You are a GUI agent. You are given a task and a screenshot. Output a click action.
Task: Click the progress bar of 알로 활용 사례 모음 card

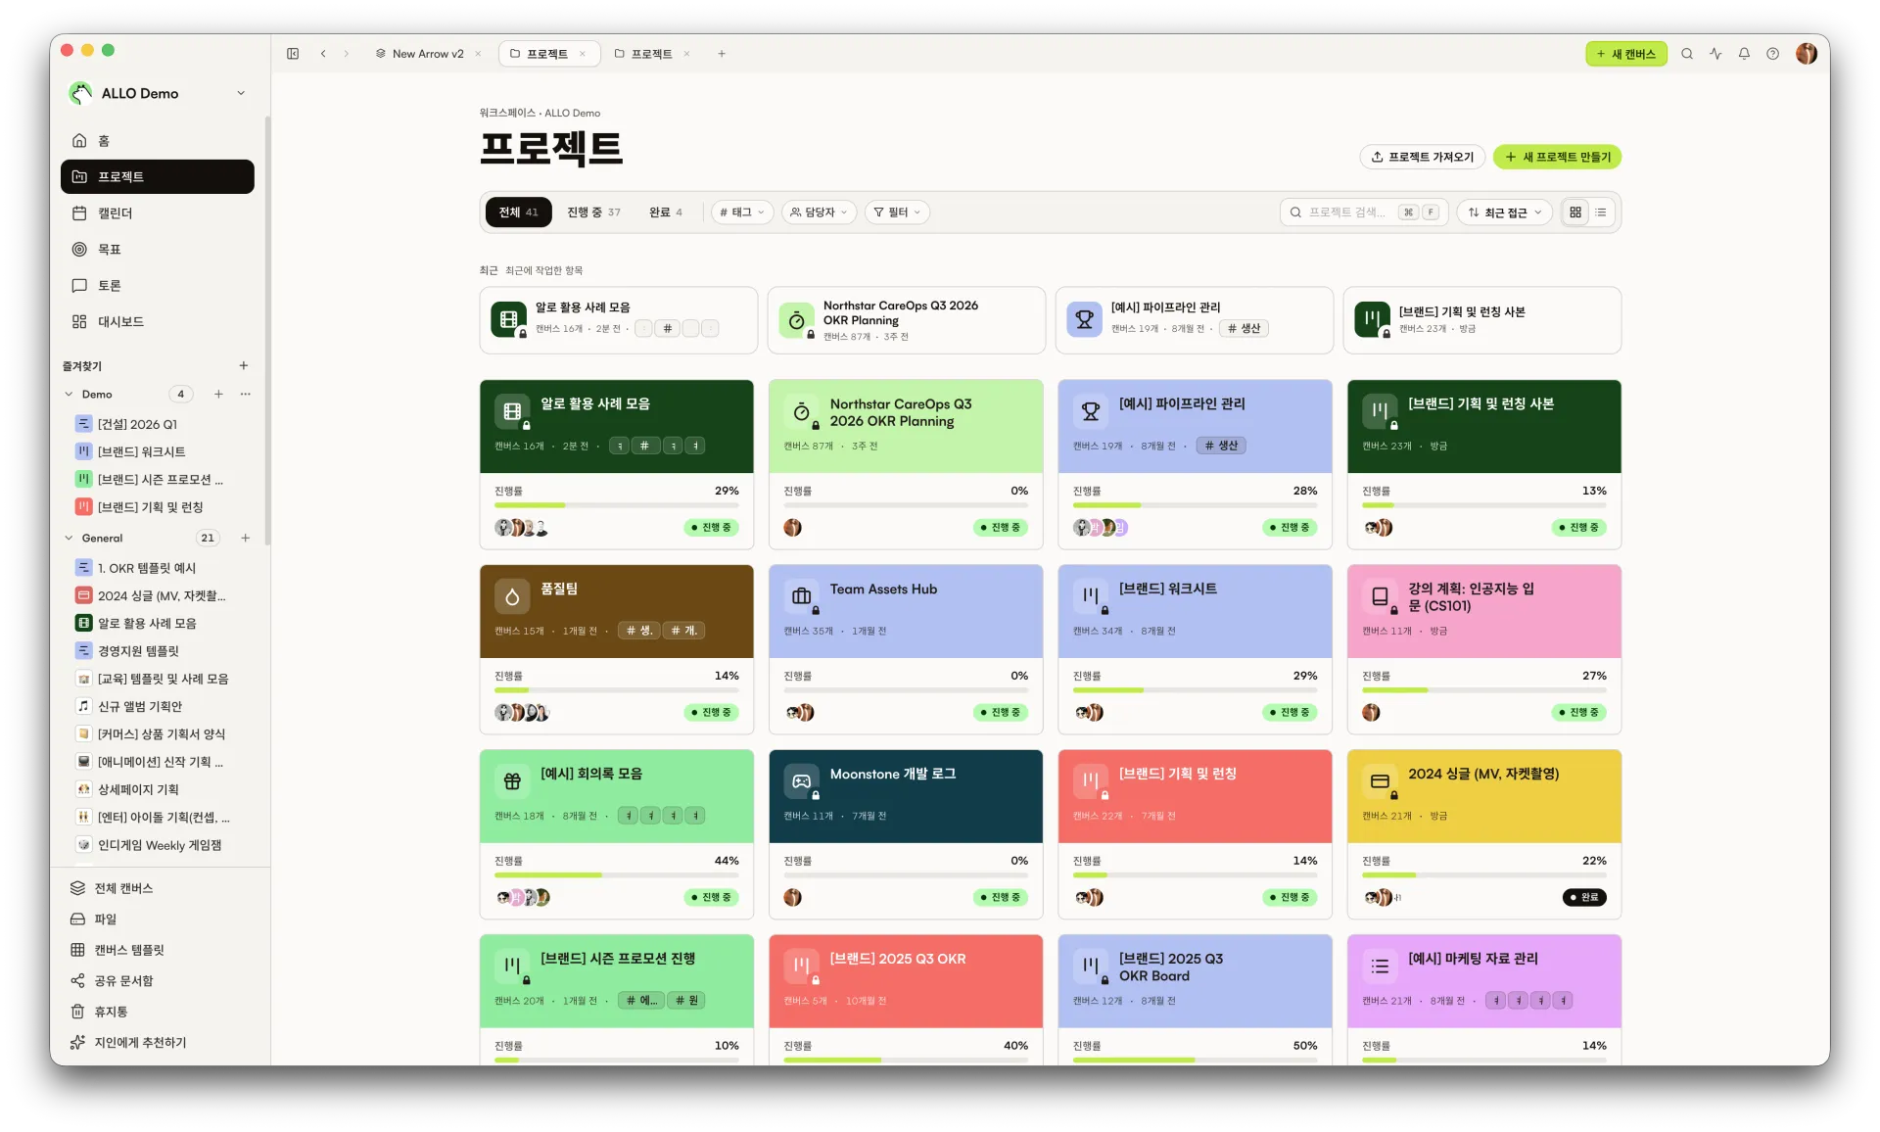tap(617, 505)
